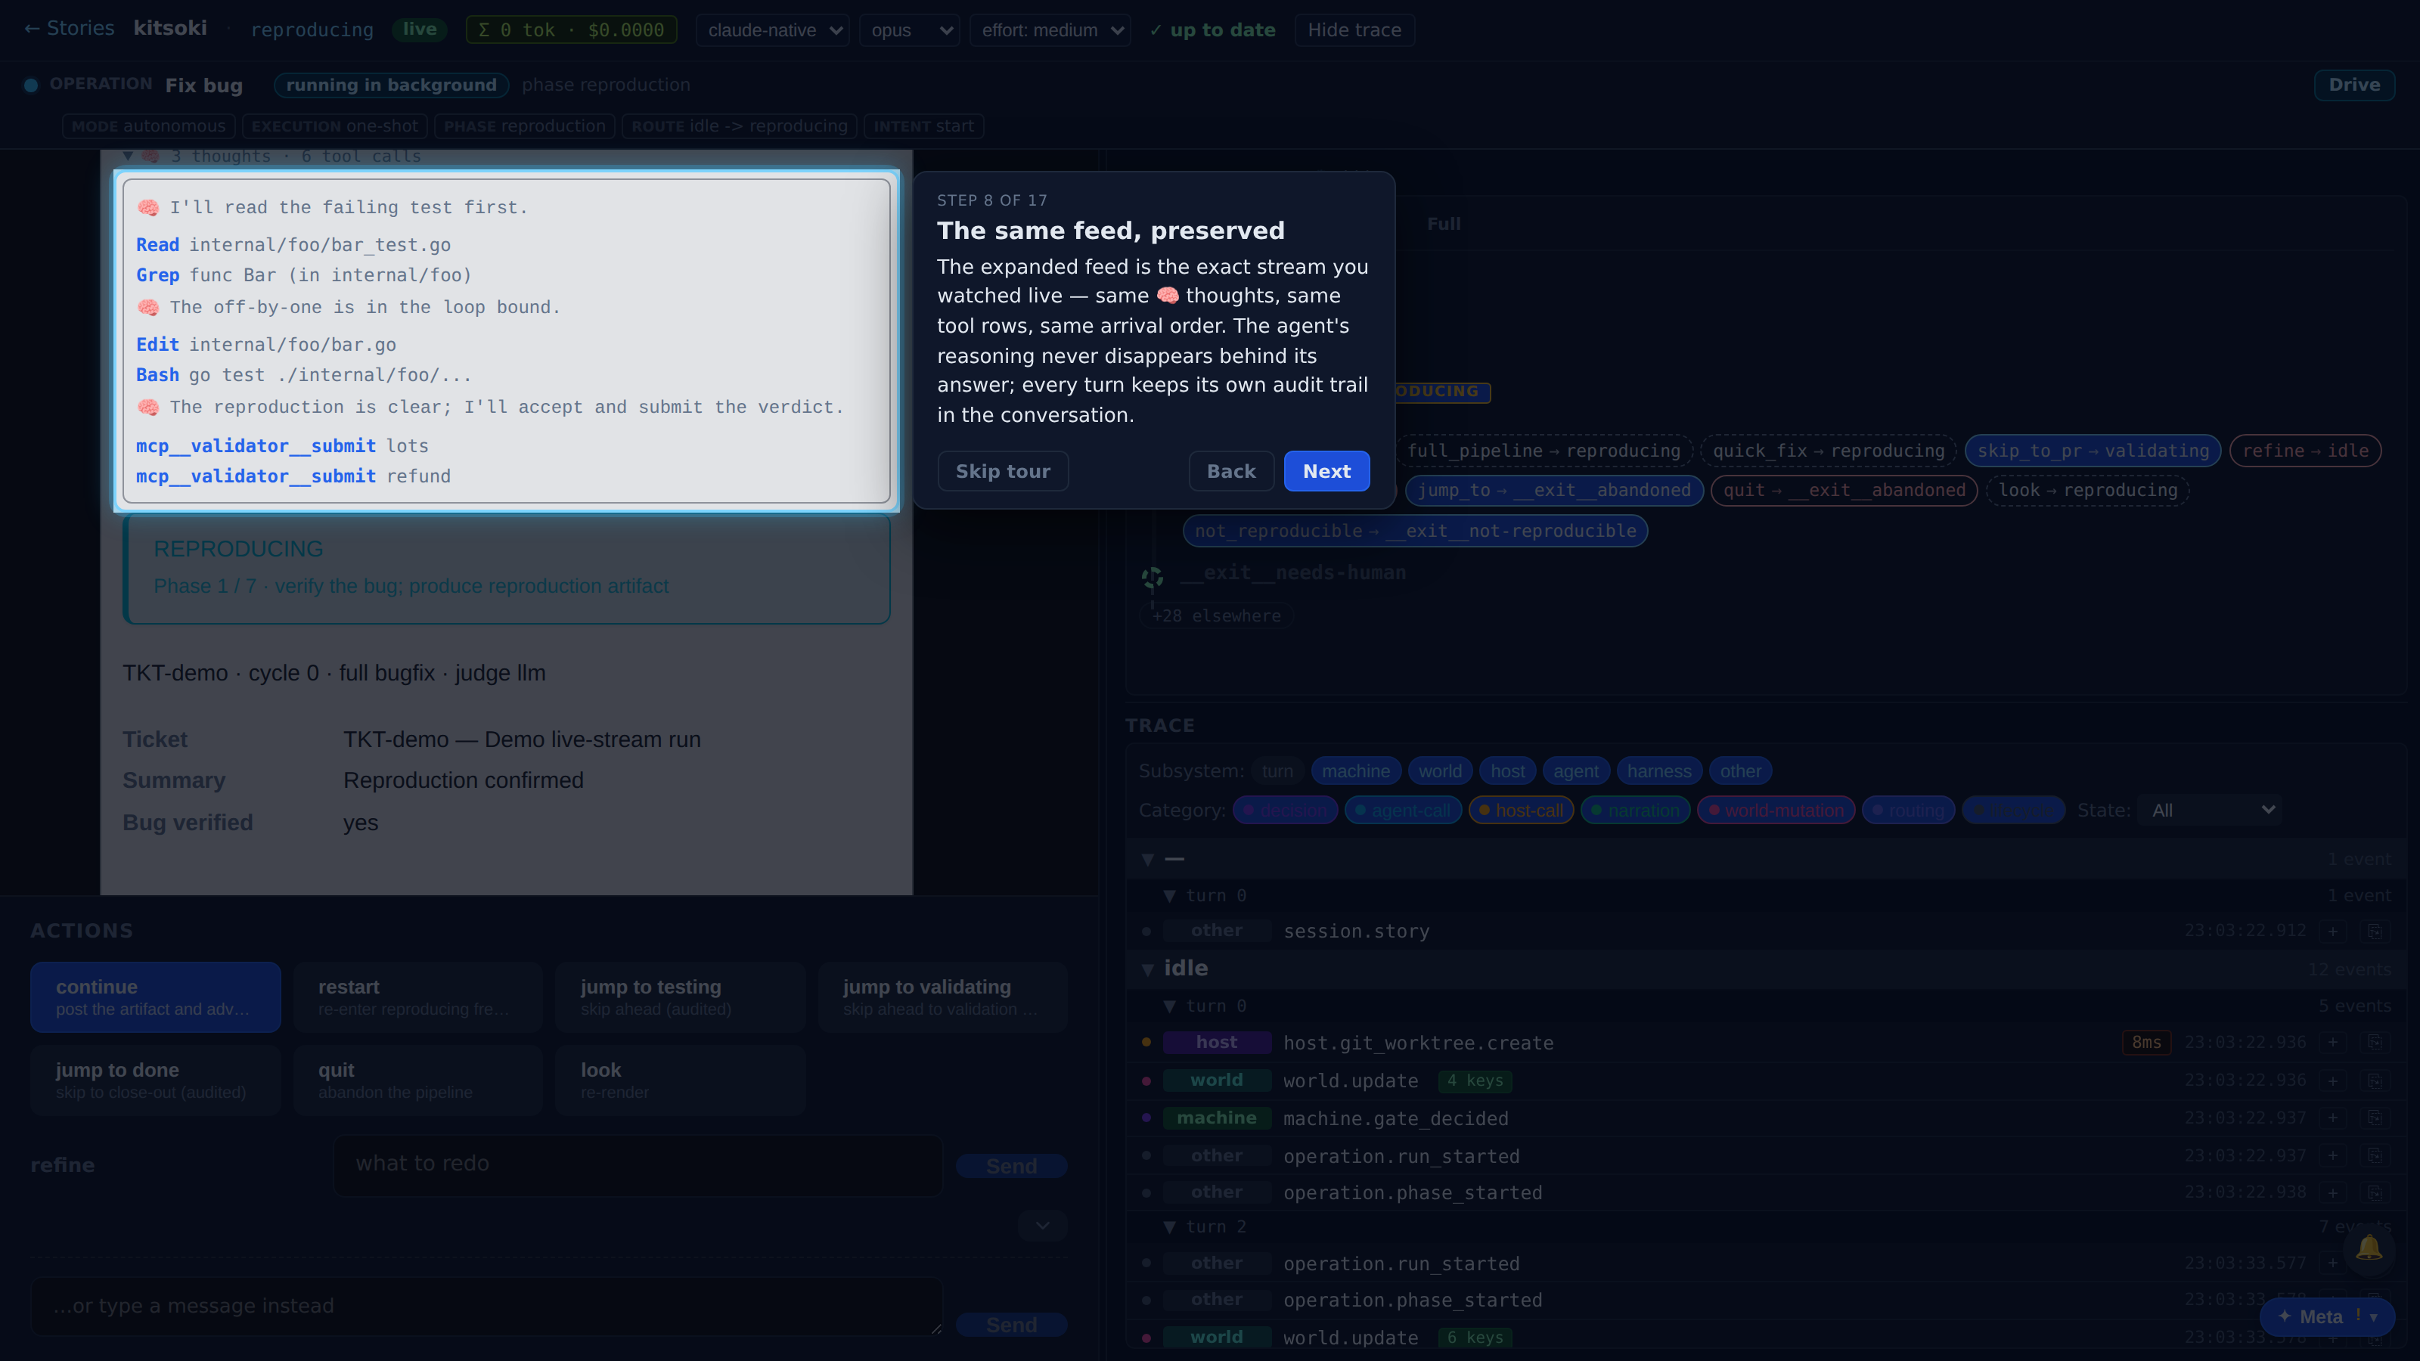Toggle the routing category filter
This screenshot has width=2420, height=1361.
click(1908, 810)
